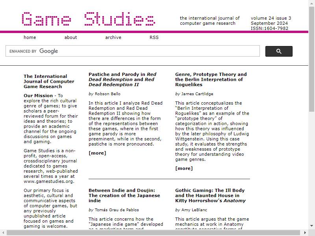
Task: Click author name Tomás Grau de Pablos
Action: pos(117,210)
